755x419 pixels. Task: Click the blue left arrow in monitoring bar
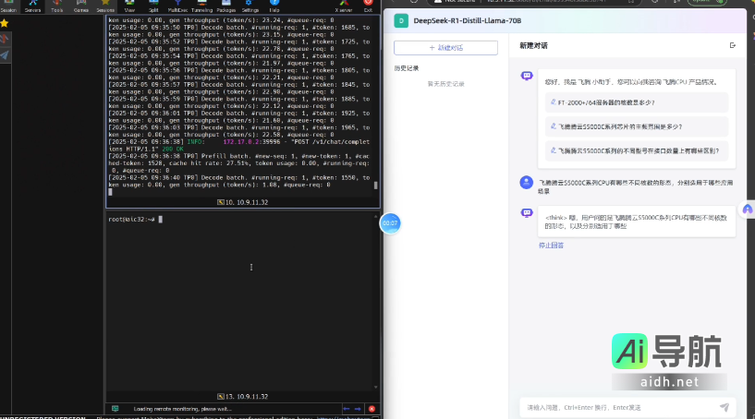pos(347,409)
